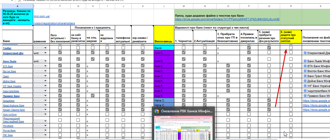Screen dimensions: 330x140
Task: Open the Кредобанк bank name link
Action: click(x=9, y=101)
